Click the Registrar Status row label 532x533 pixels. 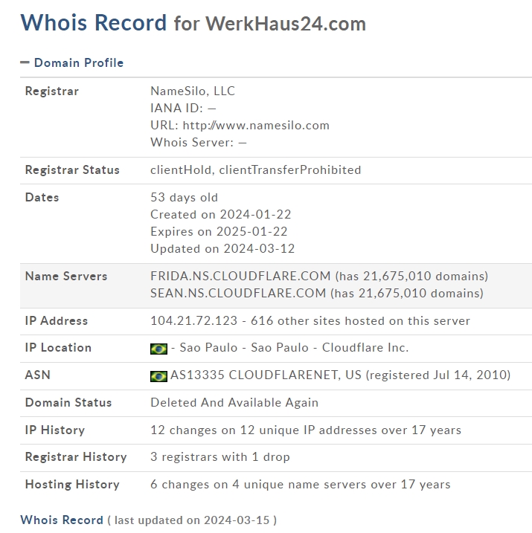click(x=72, y=169)
